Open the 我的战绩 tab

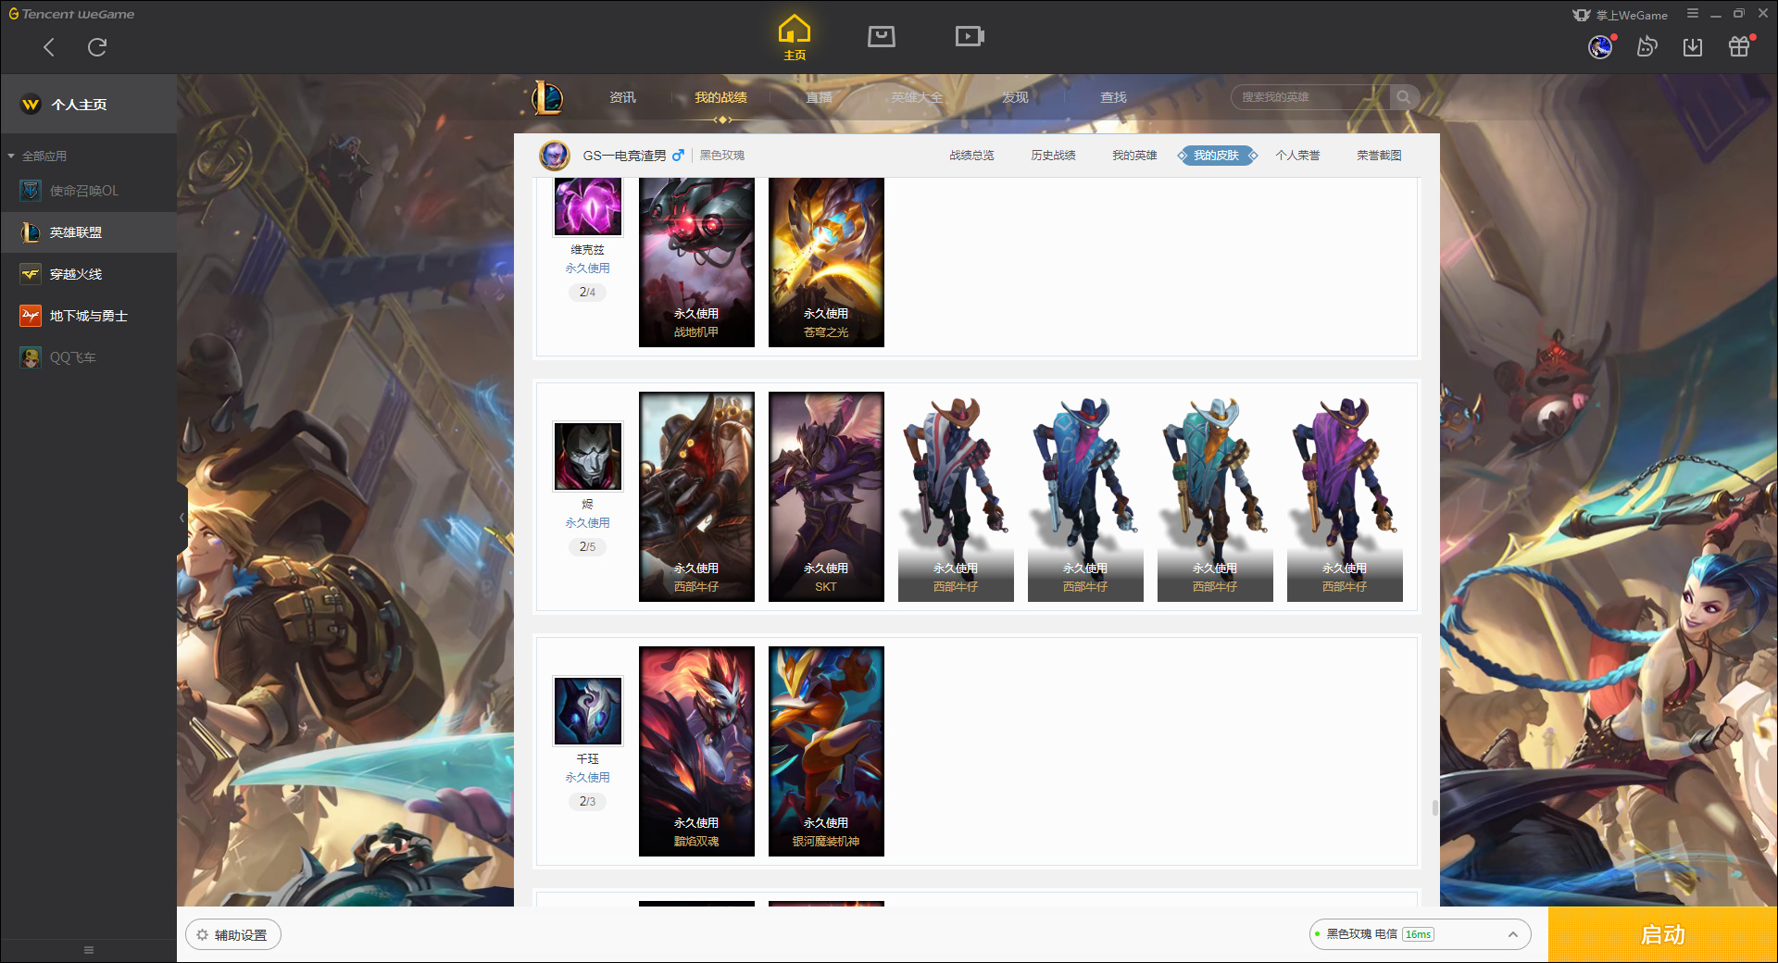[720, 97]
